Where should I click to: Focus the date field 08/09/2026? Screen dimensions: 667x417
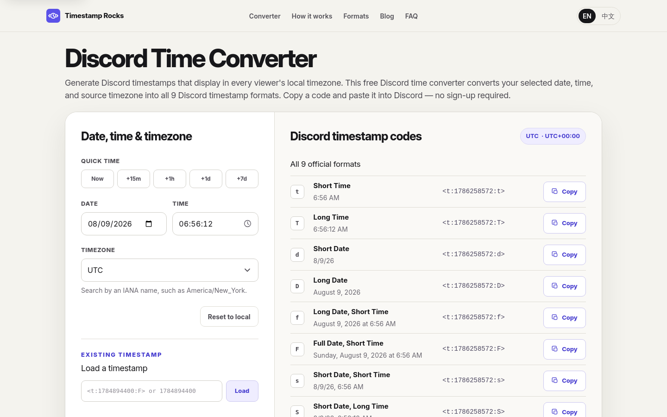click(x=124, y=224)
